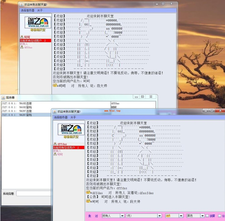Maximize the back chat window

[x=163, y=4]
